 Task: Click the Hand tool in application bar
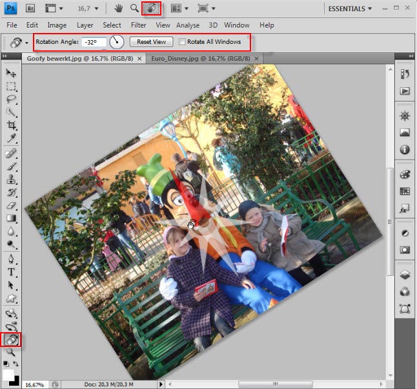point(118,8)
